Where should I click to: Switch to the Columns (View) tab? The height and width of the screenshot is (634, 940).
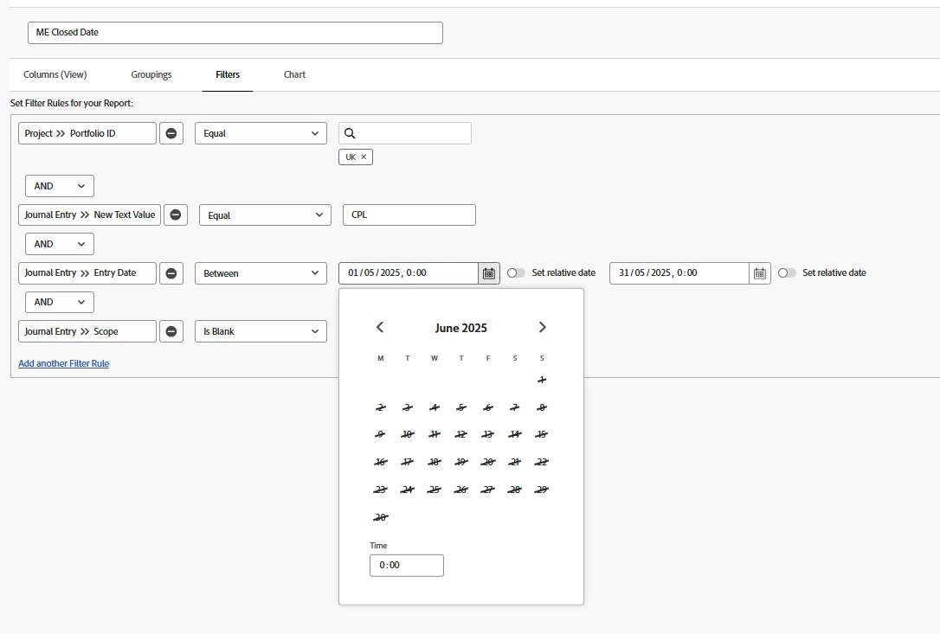pyautogui.click(x=55, y=74)
